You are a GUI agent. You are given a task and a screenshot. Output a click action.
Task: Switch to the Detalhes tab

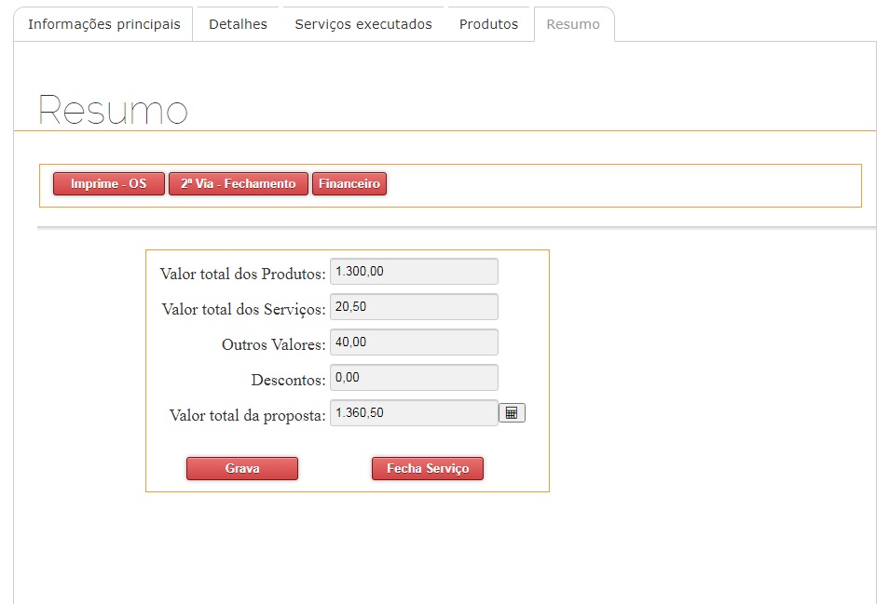238,24
